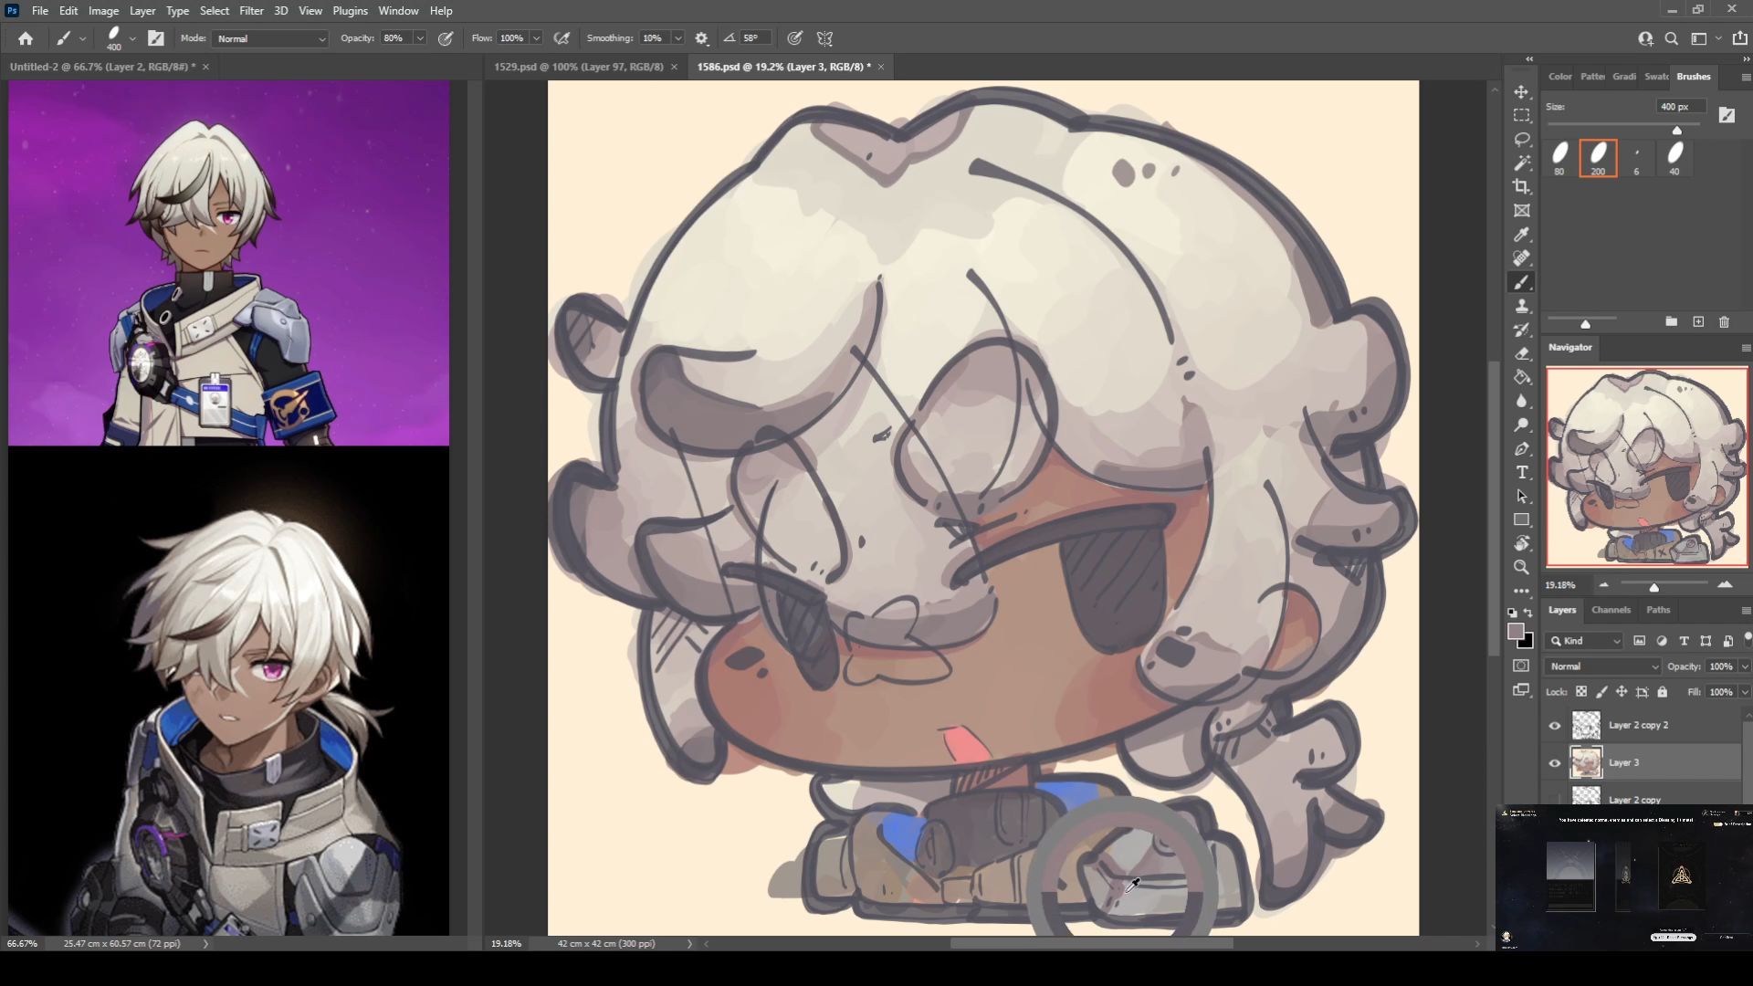
Task: Toggle lock all padlock
Action: 1663,692
